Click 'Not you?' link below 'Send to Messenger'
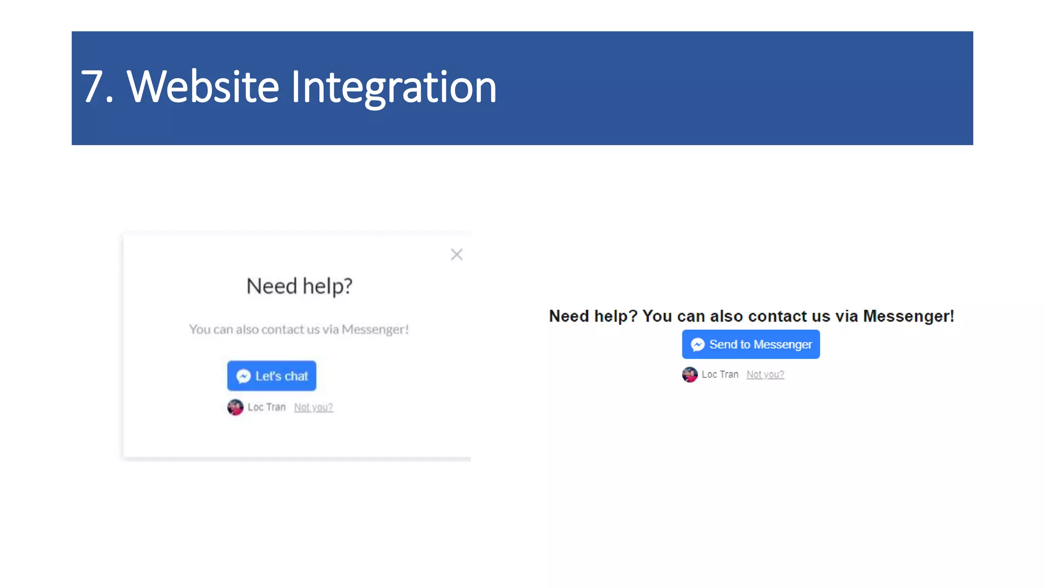Viewport: 1045px width, 588px height. pos(765,375)
